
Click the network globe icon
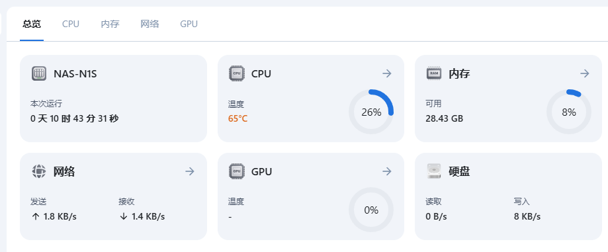(39, 171)
